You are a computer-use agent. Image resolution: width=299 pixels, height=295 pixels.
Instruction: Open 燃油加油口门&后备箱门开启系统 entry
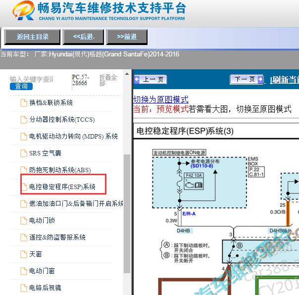pos(76,203)
